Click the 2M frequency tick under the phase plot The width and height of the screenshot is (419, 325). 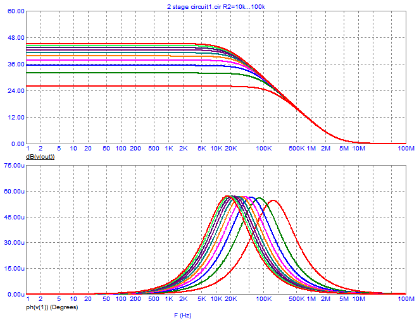325,299
